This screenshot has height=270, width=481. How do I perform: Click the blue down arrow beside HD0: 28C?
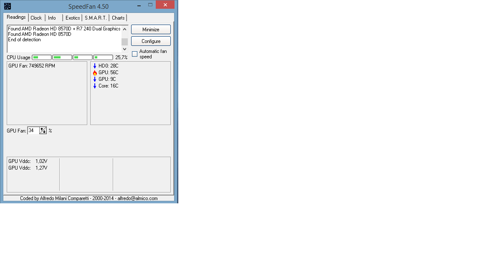[95, 66]
